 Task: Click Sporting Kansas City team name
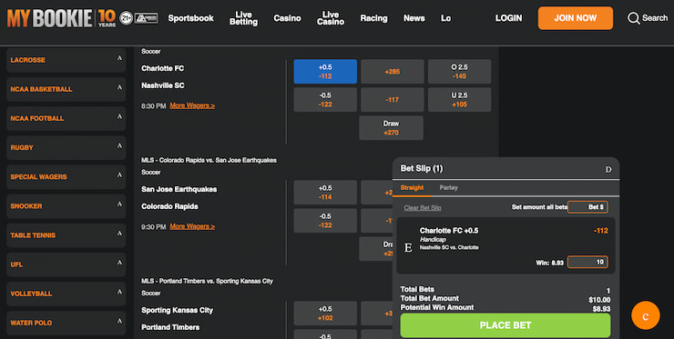coord(177,310)
